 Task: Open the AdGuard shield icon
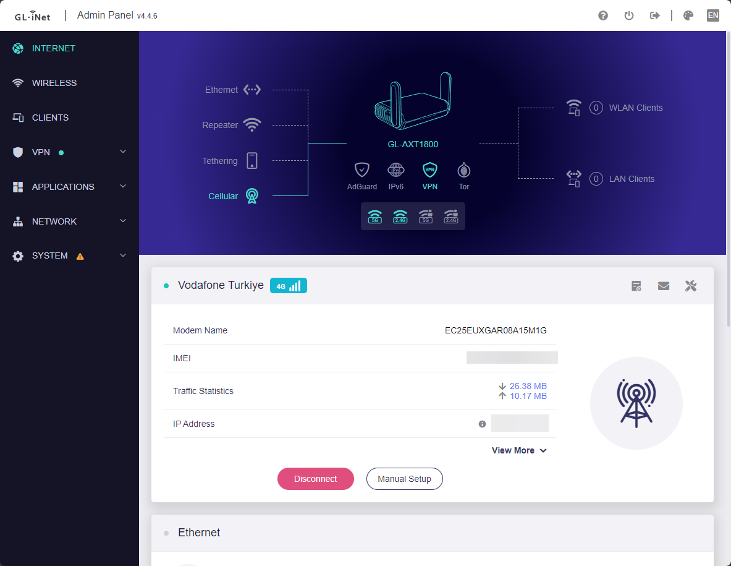[361, 170]
